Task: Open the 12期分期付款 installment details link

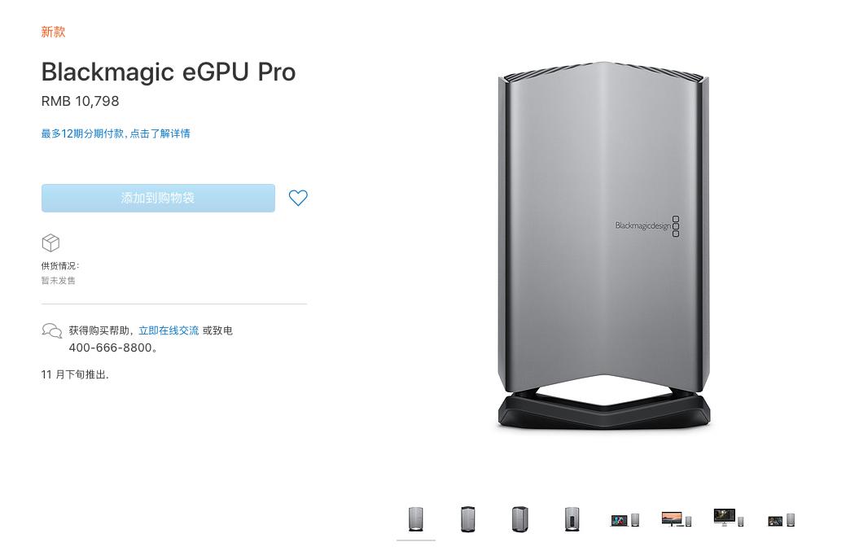Action: (116, 133)
